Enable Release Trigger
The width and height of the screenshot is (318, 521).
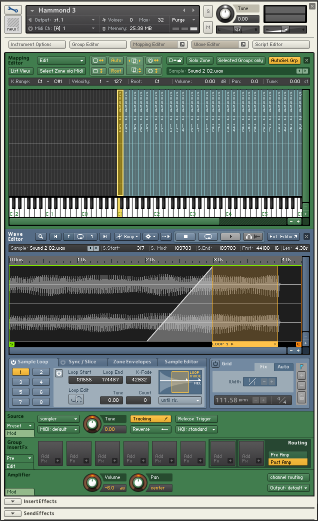click(196, 419)
